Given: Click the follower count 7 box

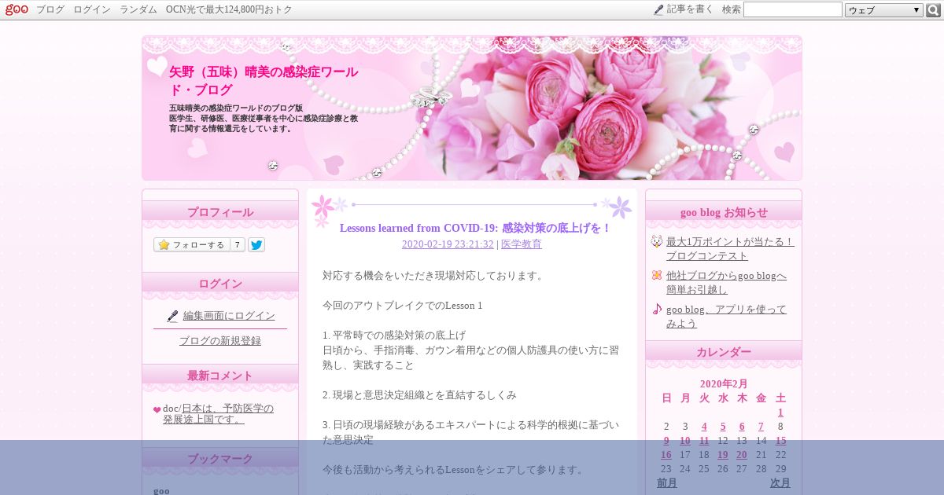Looking at the screenshot, I should pyautogui.click(x=237, y=244).
